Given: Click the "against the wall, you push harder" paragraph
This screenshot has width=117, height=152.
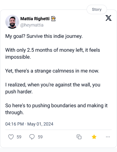Looking at the screenshot, I should (x=53, y=88).
